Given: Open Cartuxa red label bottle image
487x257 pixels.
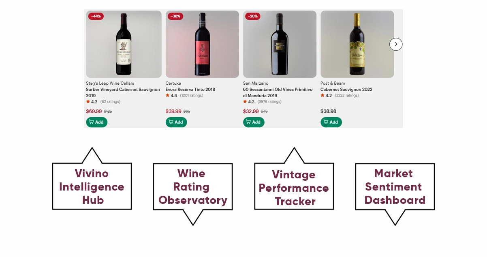Looking at the screenshot, I should [x=202, y=44].
